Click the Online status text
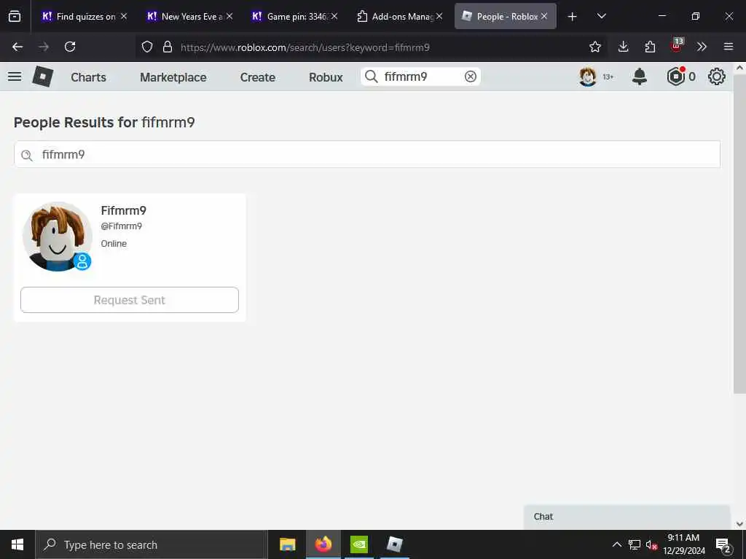 (x=114, y=243)
